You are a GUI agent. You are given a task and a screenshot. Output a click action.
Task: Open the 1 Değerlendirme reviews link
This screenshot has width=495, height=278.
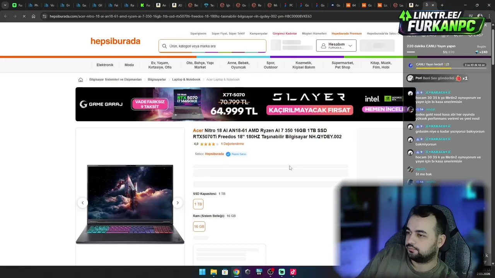coord(232,144)
